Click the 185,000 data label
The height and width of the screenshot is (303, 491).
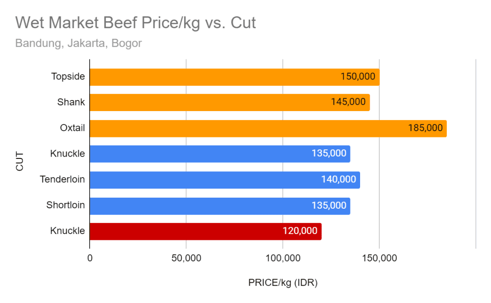coord(425,128)
